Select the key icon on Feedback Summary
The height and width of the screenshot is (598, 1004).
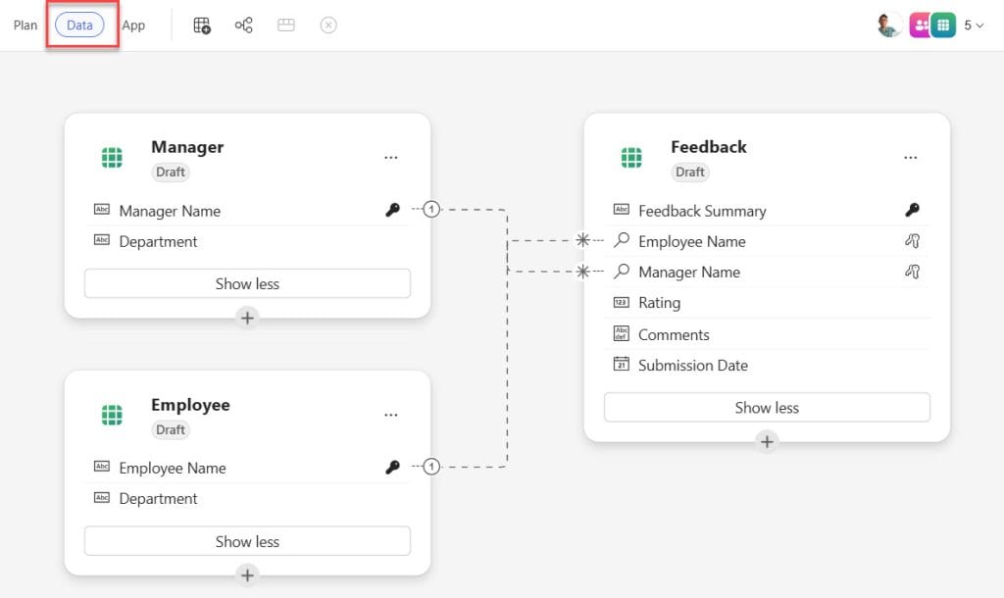pyautogui.click(x=911, y=209)
